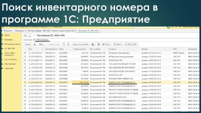
Task: Click the gray document icon after Дт/Кт
Action: point(68,44)
